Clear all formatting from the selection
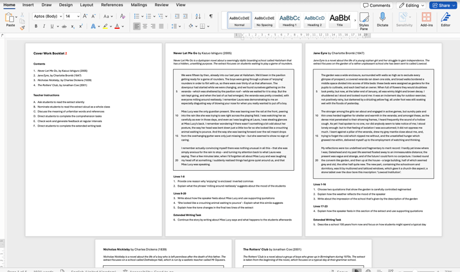Viewport: 460px width, 272px height. point(123,17)
